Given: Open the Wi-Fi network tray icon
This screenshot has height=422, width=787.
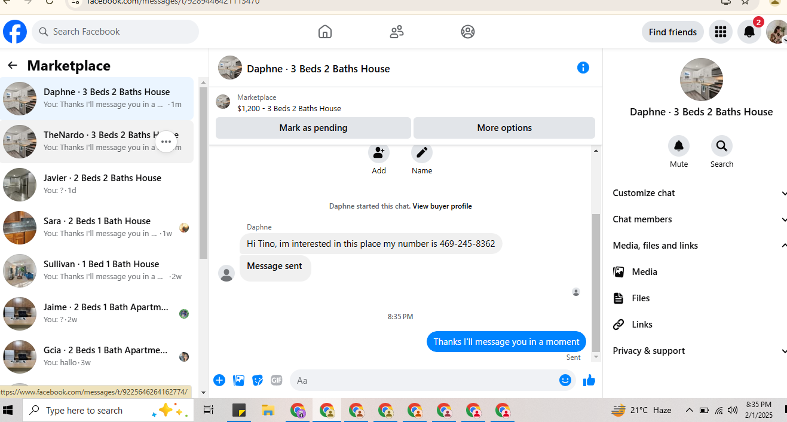Looking at the screenshot, I should 719,410.
